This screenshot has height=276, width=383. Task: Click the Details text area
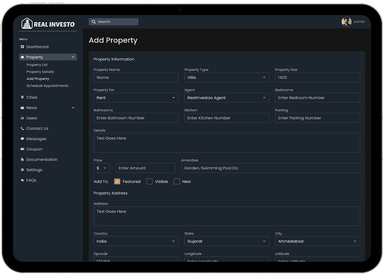coord(227,143)
